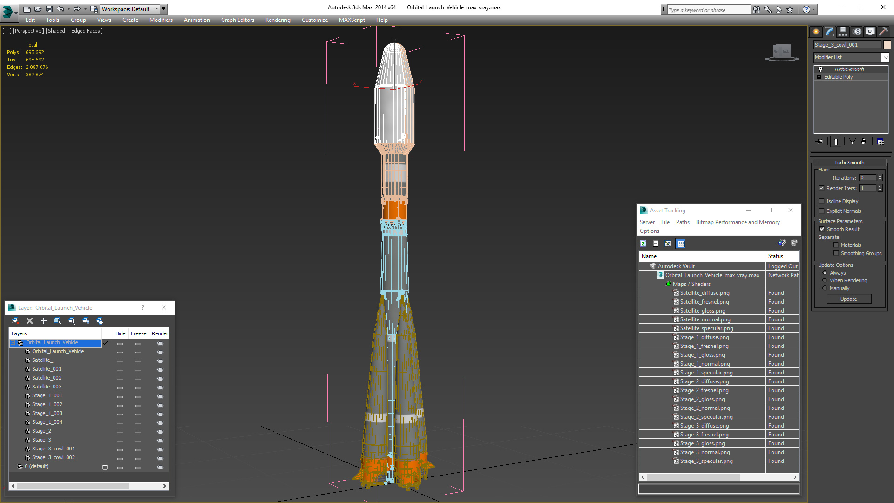Open the Modify command panel tab
Image resolution: width=894 pixels, height=503 pixels.
tap(830, 32)
